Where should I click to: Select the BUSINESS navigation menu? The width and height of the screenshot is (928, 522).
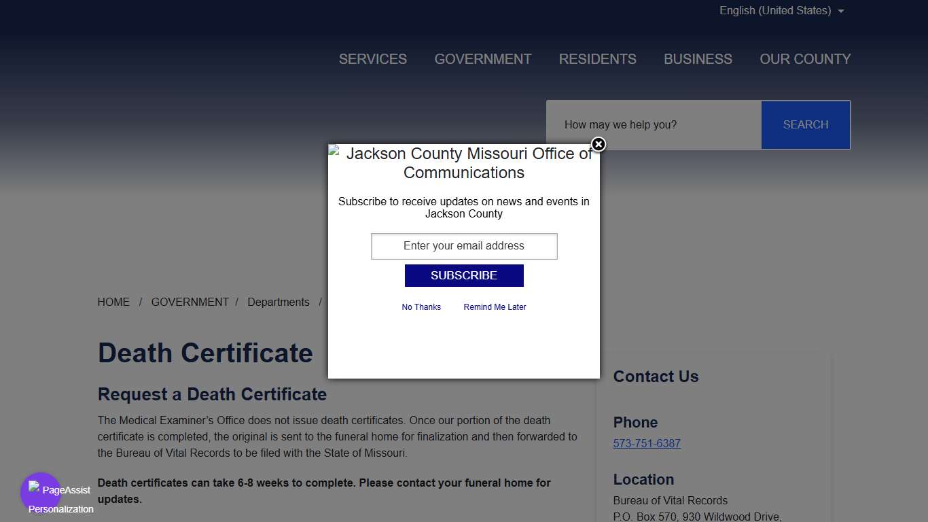698,59
